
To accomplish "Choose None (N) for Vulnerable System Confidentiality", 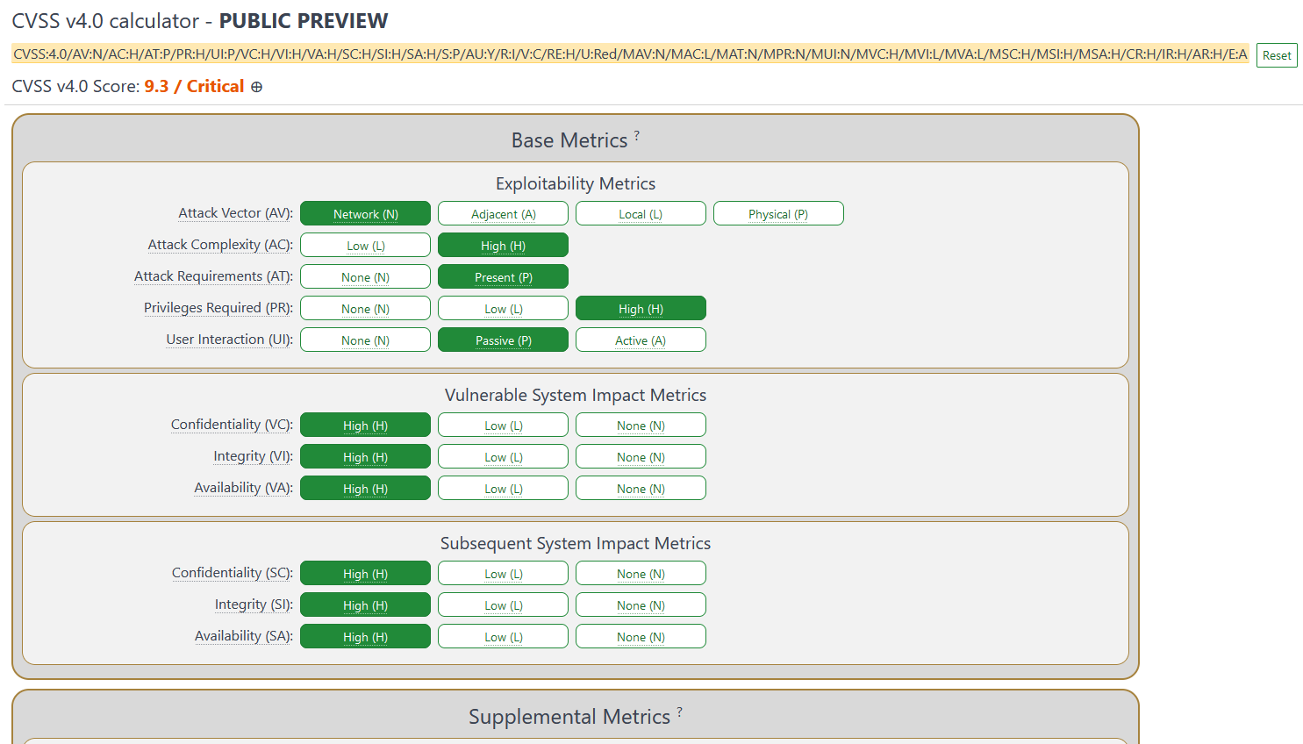I will pos(641,426).
